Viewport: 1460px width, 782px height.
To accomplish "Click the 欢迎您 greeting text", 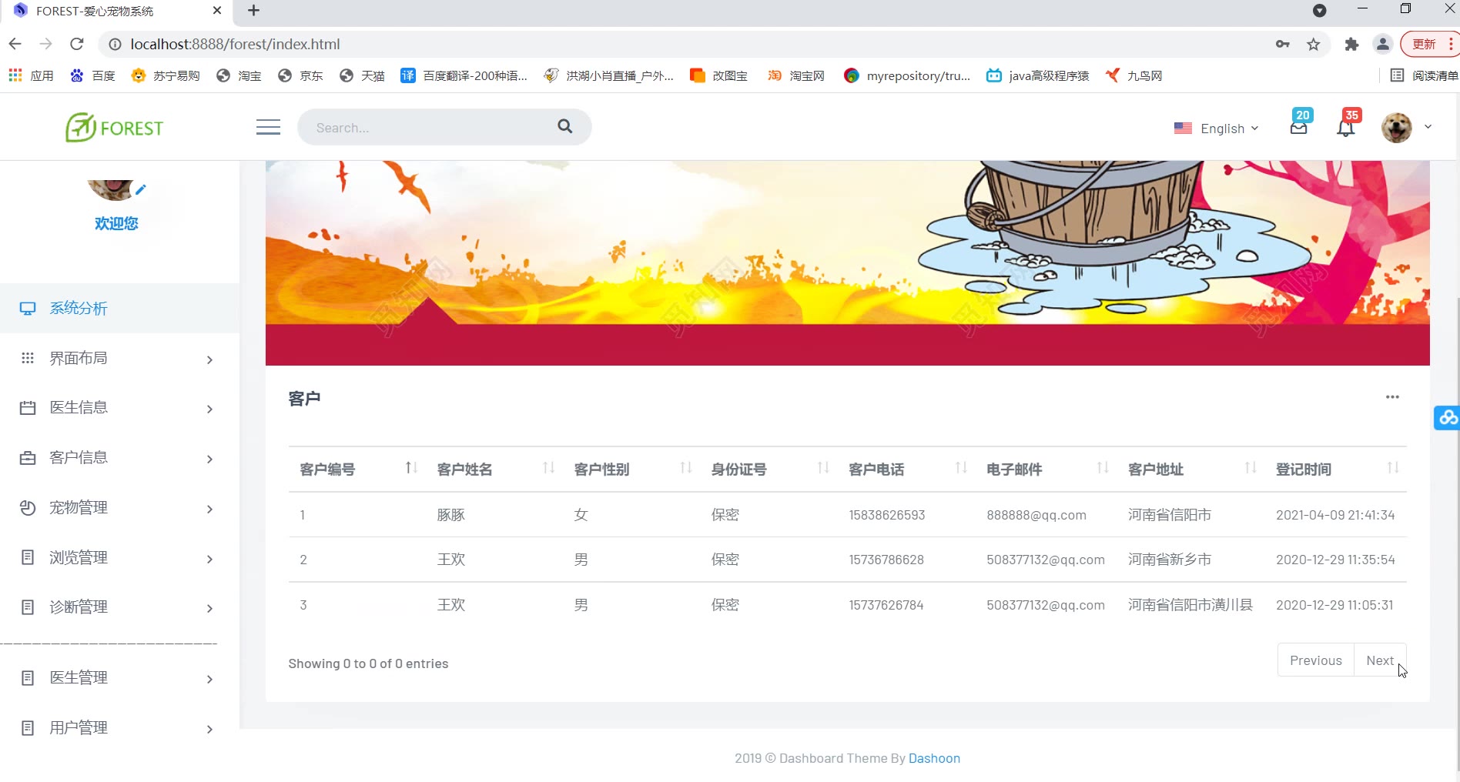I will [116, 223].
